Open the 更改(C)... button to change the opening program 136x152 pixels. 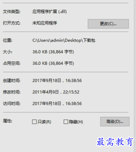pos(108,24)
